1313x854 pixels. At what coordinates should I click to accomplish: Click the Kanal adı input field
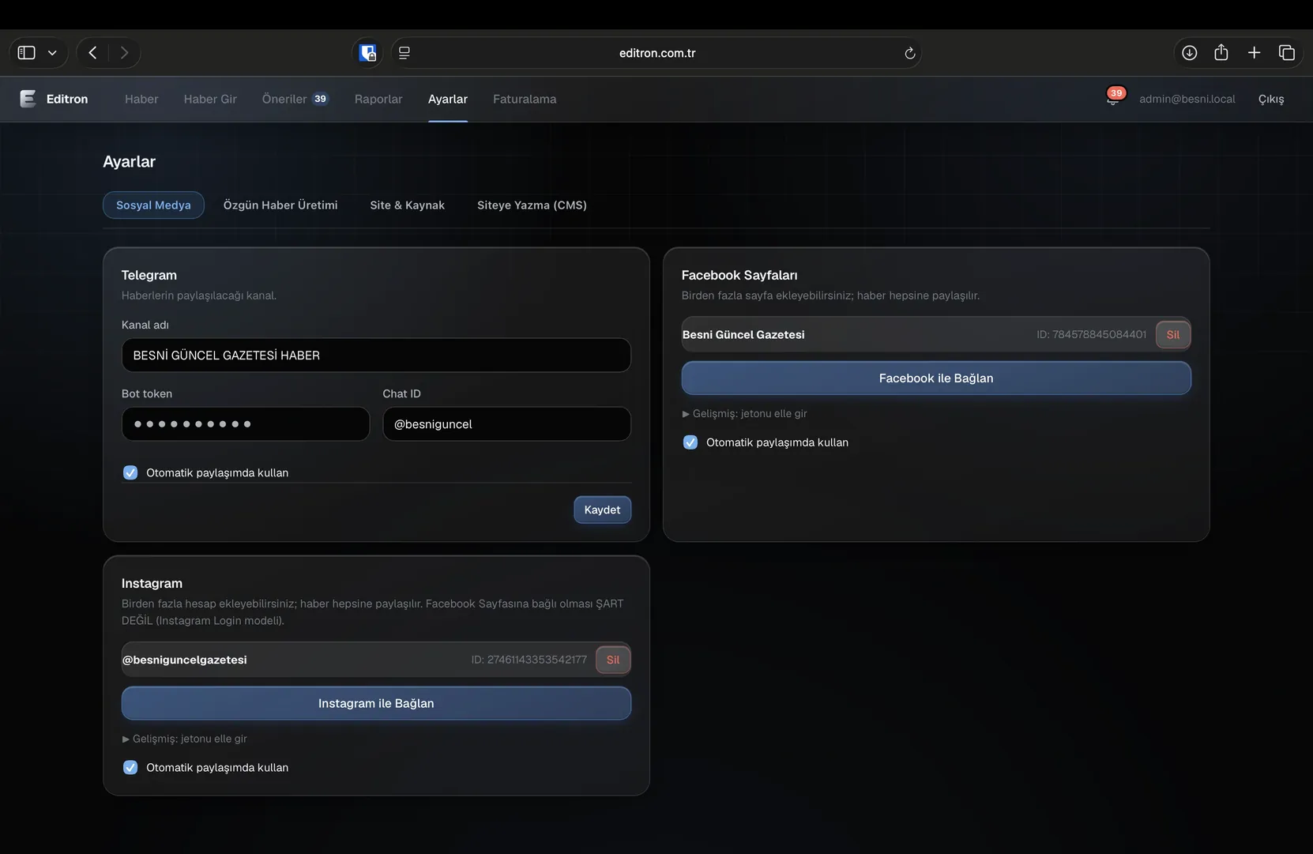376,356
